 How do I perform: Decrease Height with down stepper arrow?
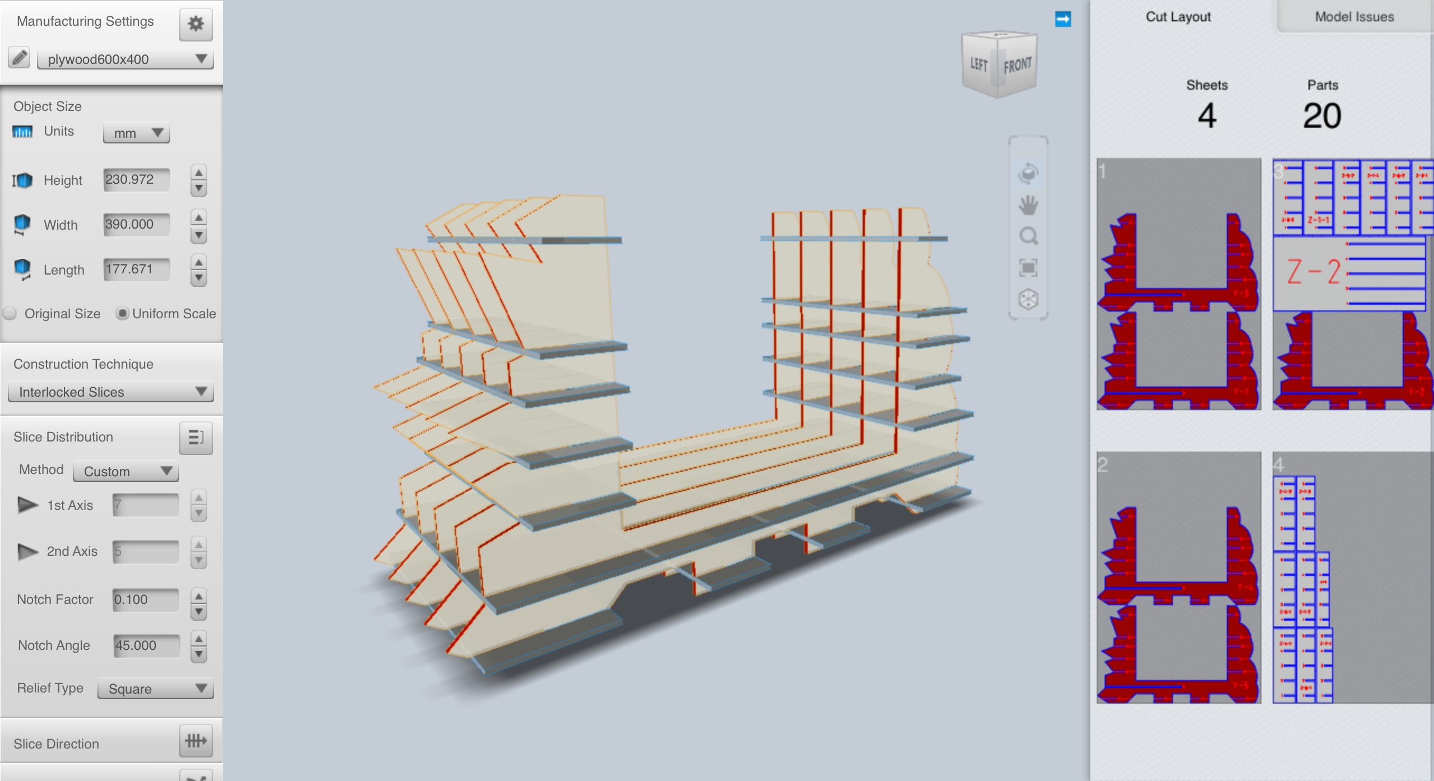pos(199,188)
